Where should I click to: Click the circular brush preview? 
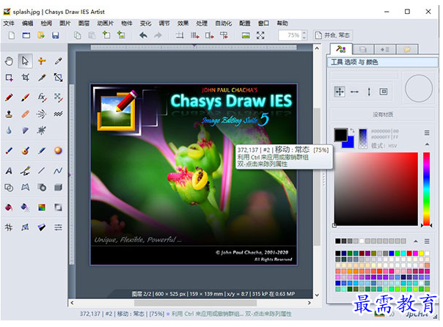click(419, 89)
